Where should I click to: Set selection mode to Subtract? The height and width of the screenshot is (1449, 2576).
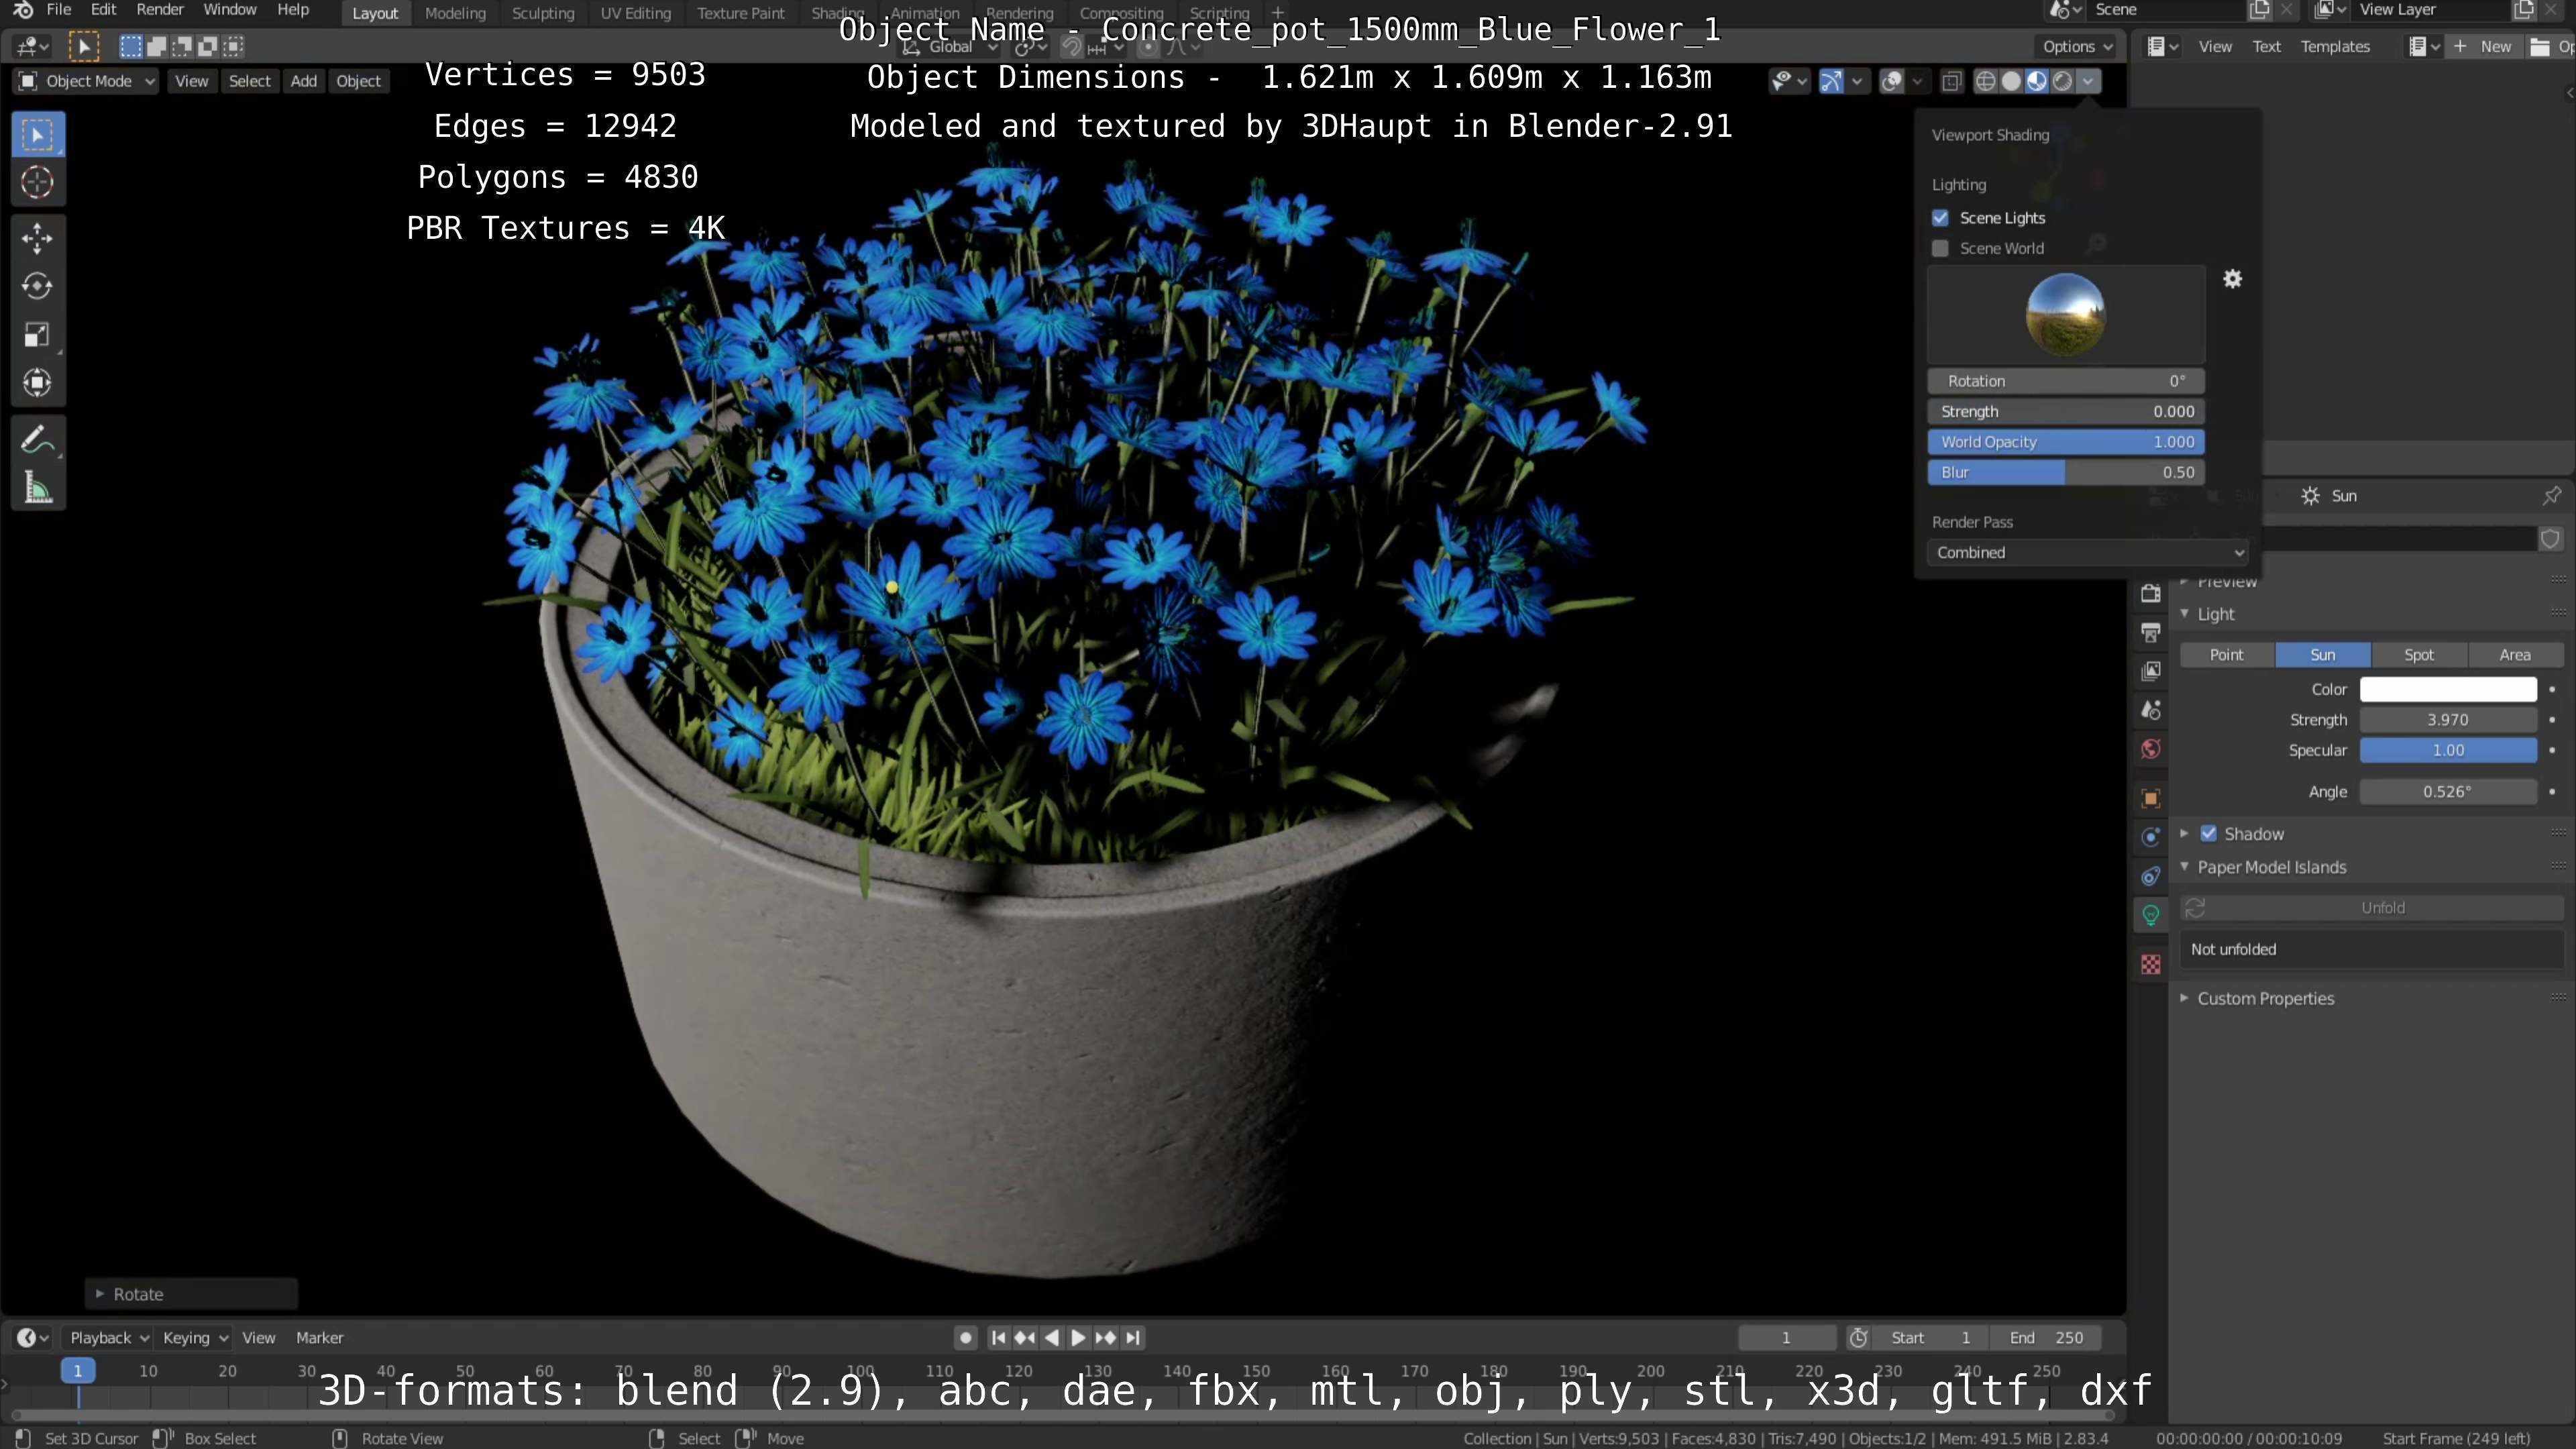click(x=182, y=46)
